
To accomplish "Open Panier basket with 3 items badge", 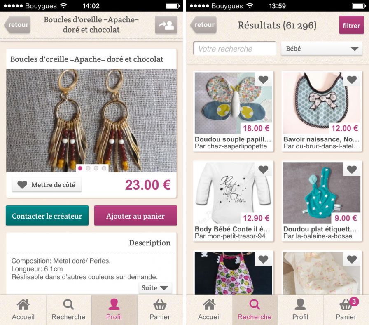I will 346,310.
